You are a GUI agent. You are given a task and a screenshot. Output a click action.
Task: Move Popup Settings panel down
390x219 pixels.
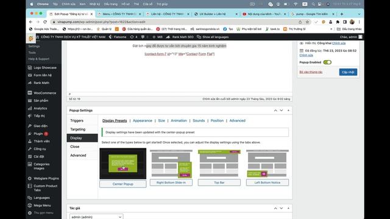[282, 110]
